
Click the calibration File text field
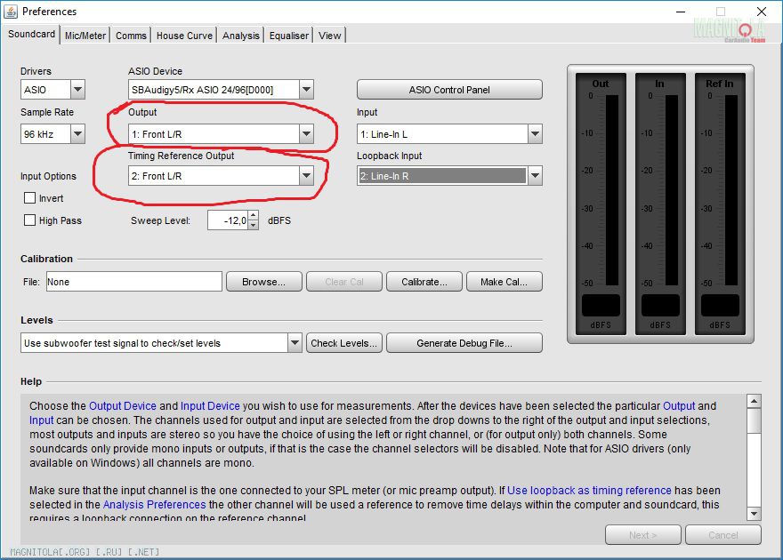(133, 282)
